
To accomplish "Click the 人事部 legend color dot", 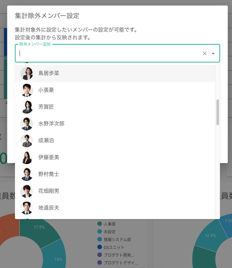I will (99, 224).
